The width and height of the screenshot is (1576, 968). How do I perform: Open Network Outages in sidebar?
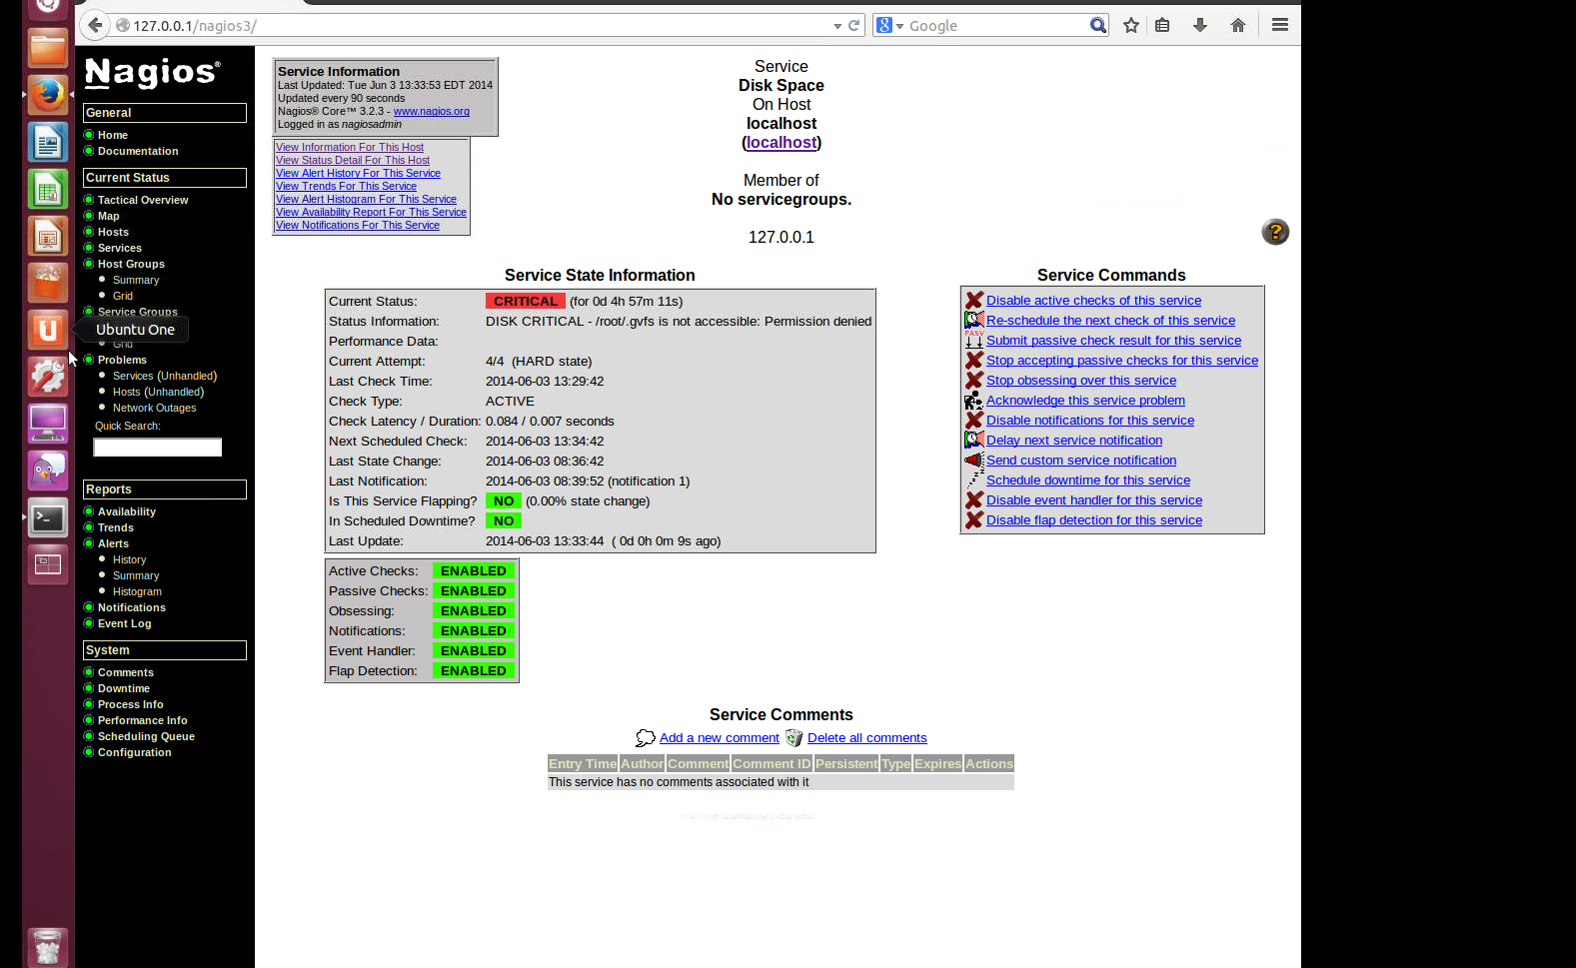pyautogui.click(x=154, y=408)
